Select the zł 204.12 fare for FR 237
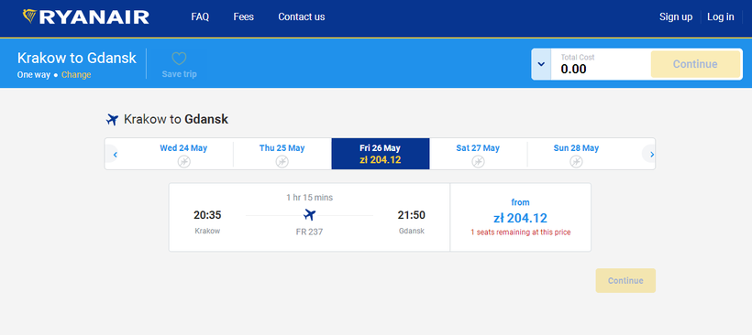This screenshot has height=335, width=752. [x=520, y=217]
